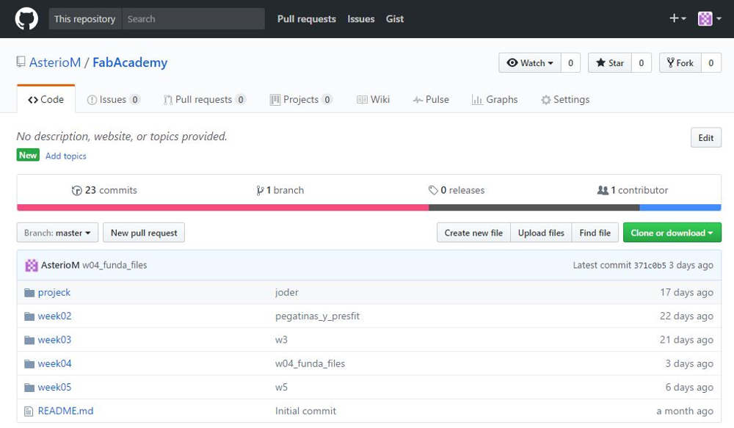The height and width of the screenshot is (428, 734).
Task: Open the This repository search scope selector
Action: [x=84, y=19]
